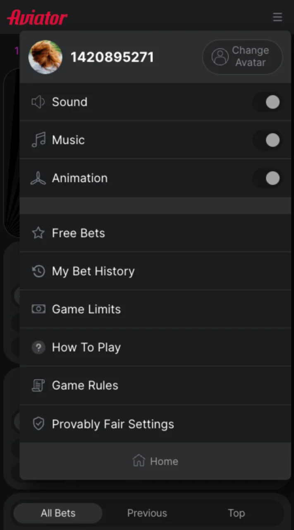Toggle Music on
The width and height of the screenshot is (294, 530).
point(267,140)
